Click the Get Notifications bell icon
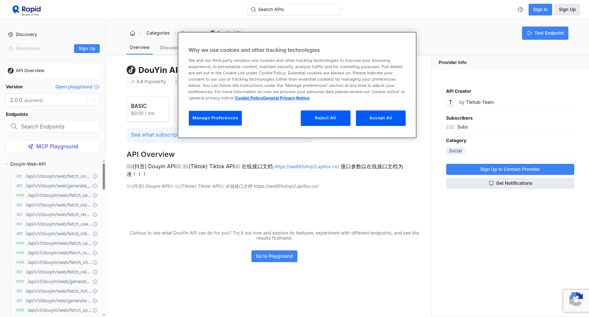589x317 pixels. [491, 183]
